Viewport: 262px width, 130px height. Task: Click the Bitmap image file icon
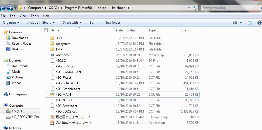coord(52,117)
